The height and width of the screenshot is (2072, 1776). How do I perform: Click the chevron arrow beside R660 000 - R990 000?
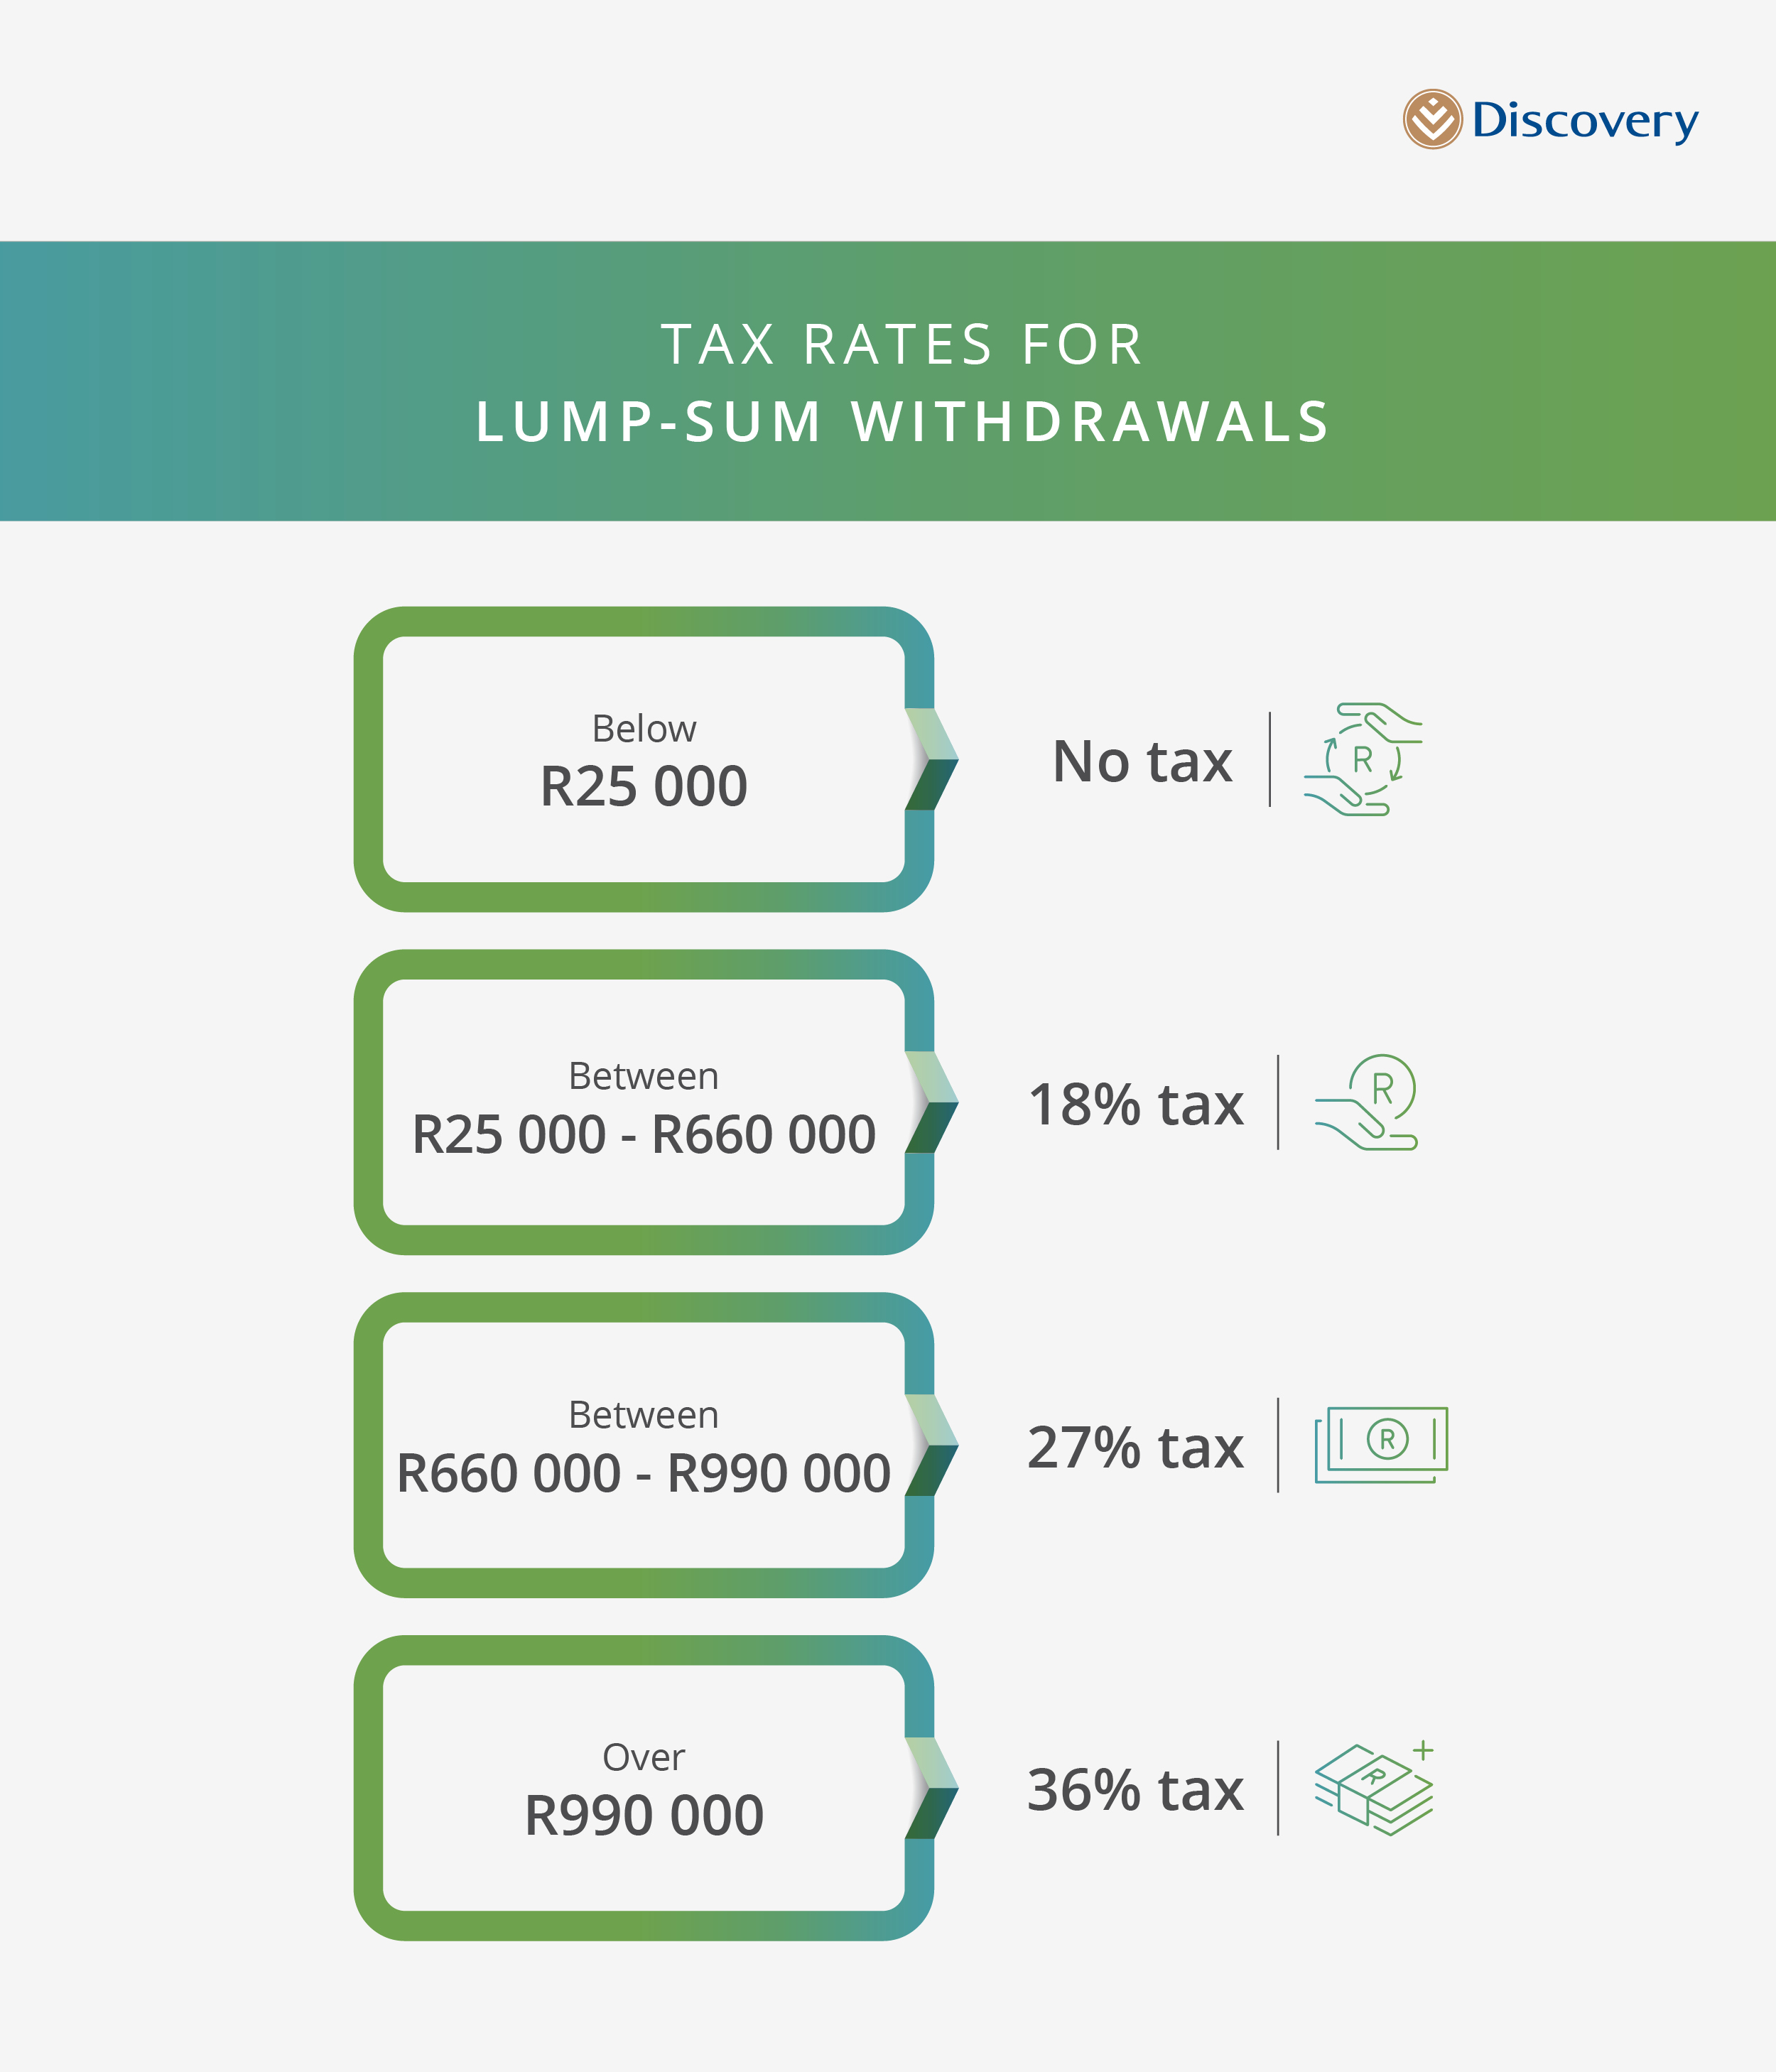click(x=934, y=1445)
